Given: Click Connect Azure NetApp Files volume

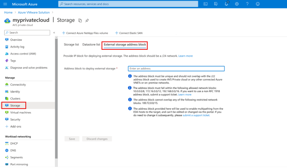Looking at the screenshot, I should [85, 33].
